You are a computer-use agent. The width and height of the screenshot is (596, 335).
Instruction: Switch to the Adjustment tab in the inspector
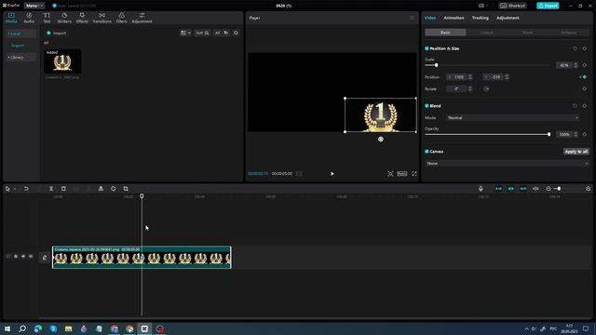click(x=508, y=18)
